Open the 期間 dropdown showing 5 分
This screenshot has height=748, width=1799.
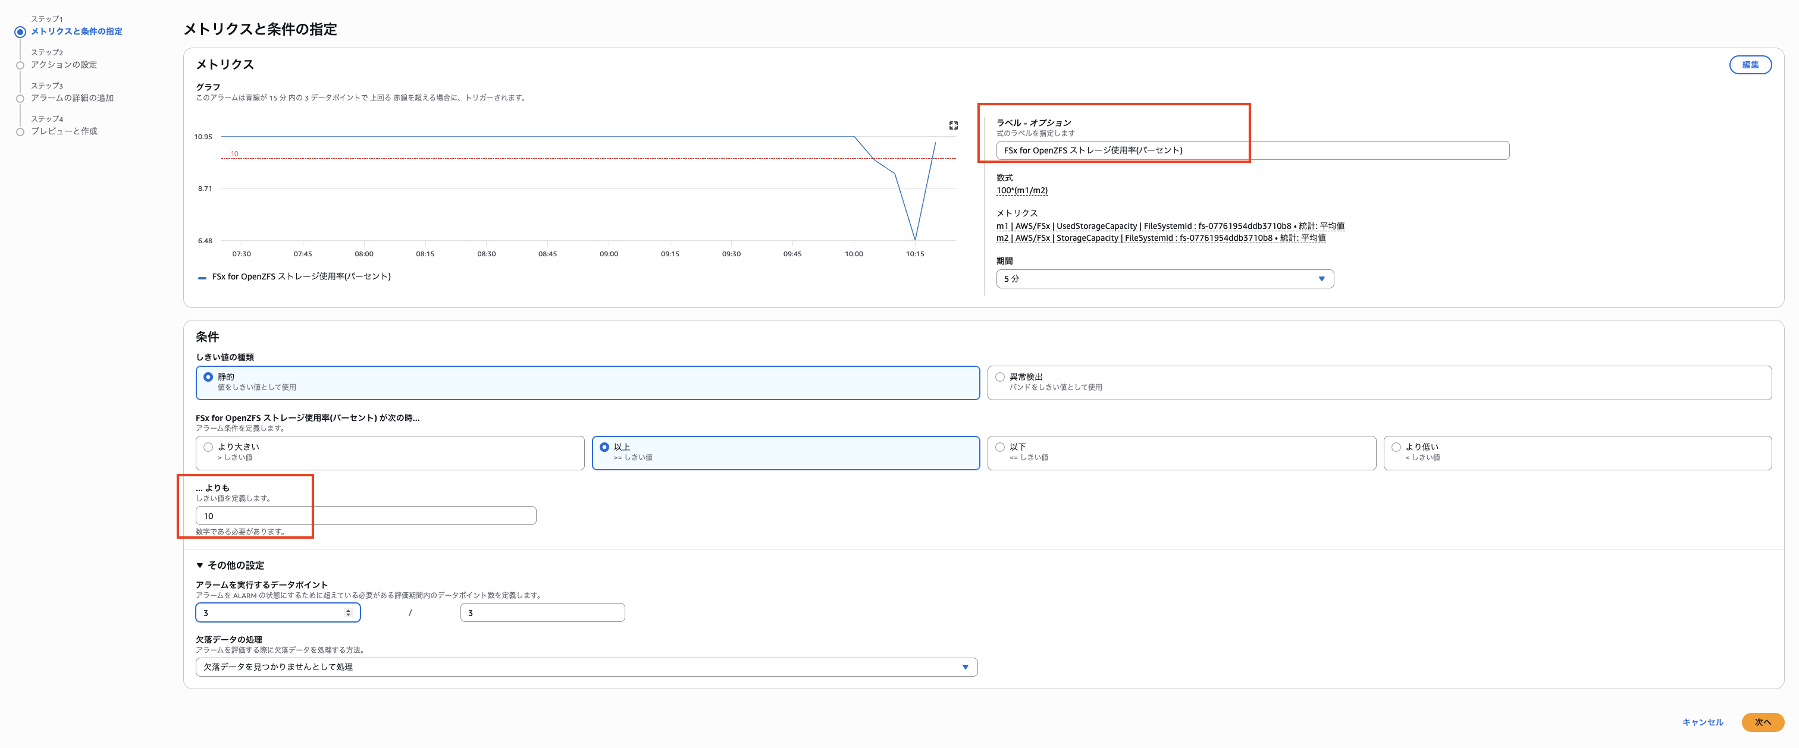(x=1164, y=278)
